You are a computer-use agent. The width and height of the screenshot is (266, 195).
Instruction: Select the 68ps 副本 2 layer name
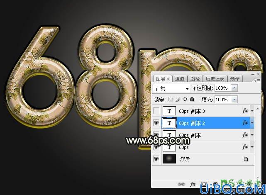pos(192,123)
